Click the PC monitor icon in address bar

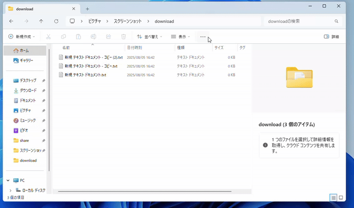pyautogui.click(x=72, y=21)
